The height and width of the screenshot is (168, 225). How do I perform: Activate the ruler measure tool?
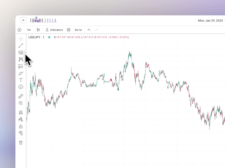click(x=21, y=96)
